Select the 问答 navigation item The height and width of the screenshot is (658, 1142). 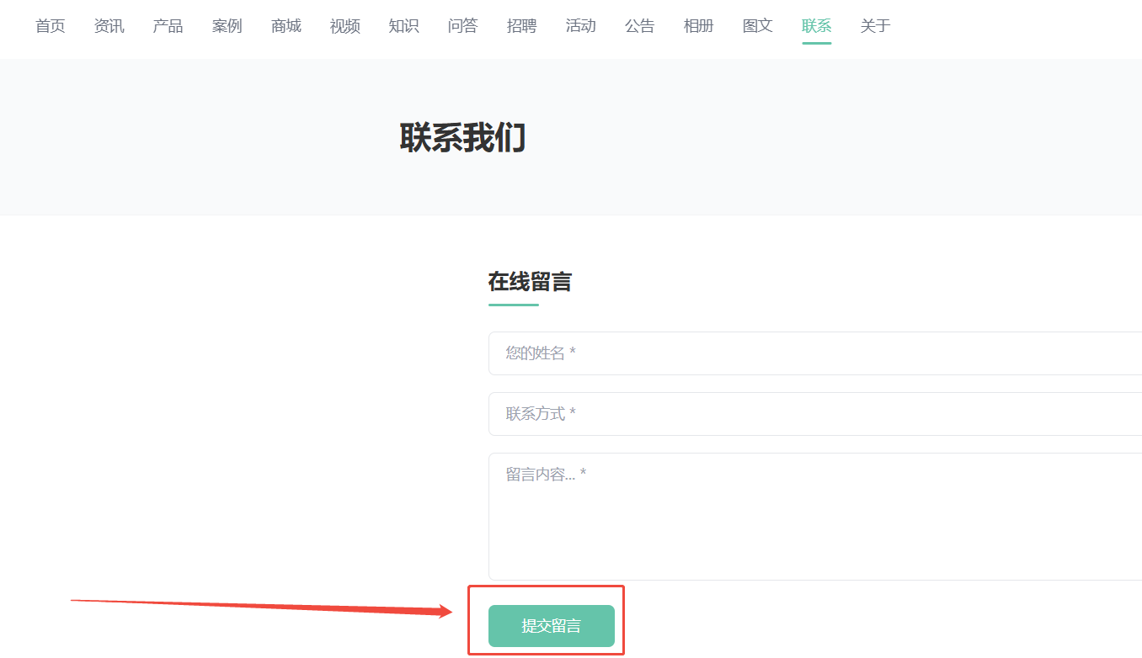coord(463,26)
